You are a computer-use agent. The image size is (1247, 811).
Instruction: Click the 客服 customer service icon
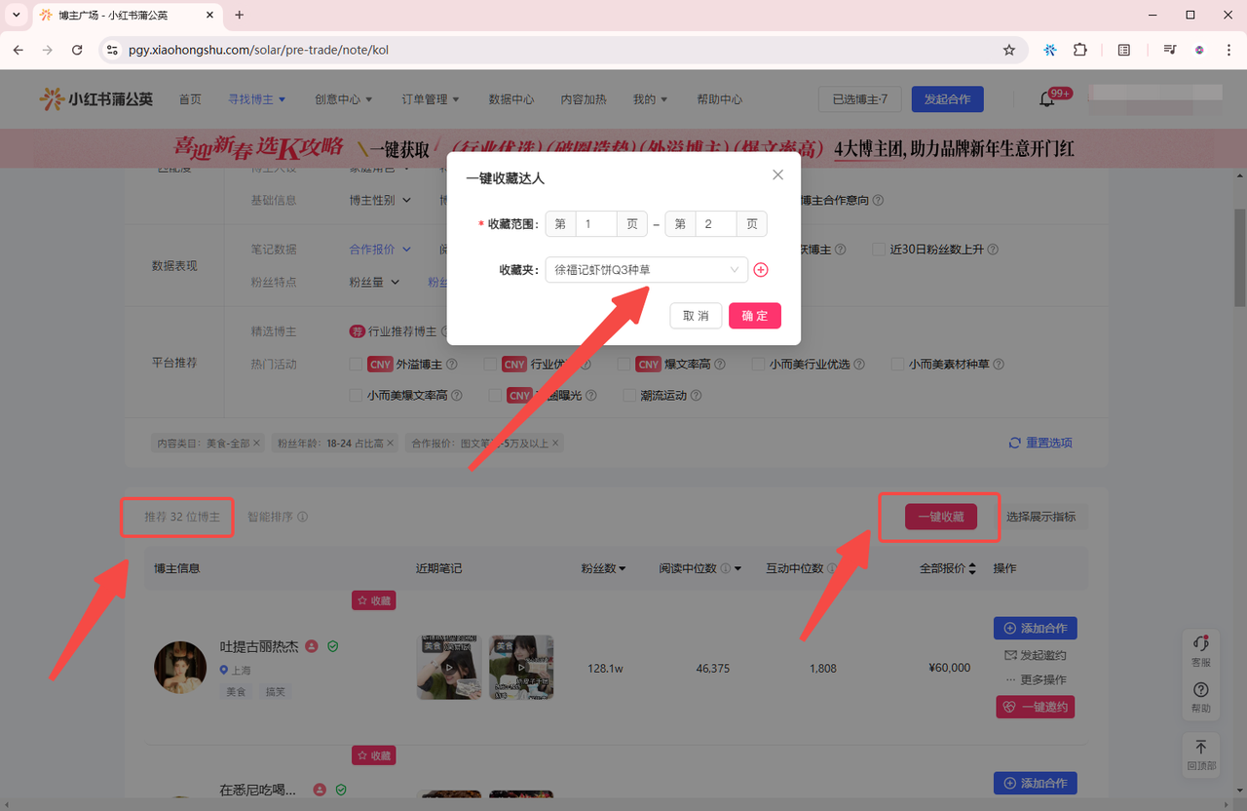point(1201,650)
